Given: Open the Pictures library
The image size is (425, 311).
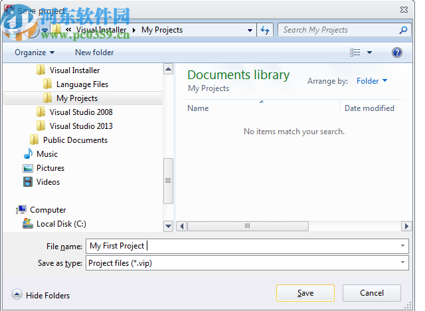Looking at the screenshot, I should (x=50, y=168).
